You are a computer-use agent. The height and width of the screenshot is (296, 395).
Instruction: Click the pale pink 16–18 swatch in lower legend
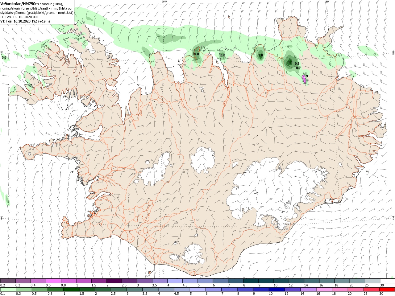(x=323, y=290)
